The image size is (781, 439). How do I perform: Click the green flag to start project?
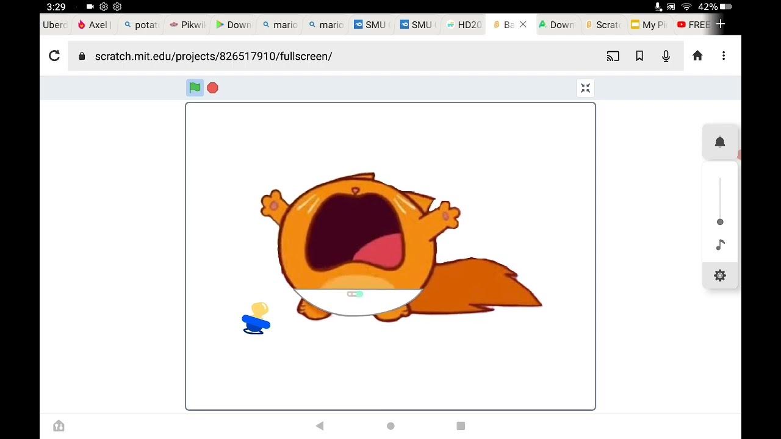click(195, 88)
